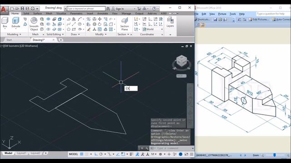Image resolution: width=291 pixels, height=163 pixels.
Task: Click the Plot printer icon in Quick Access
Action: [x=33, y=9]
